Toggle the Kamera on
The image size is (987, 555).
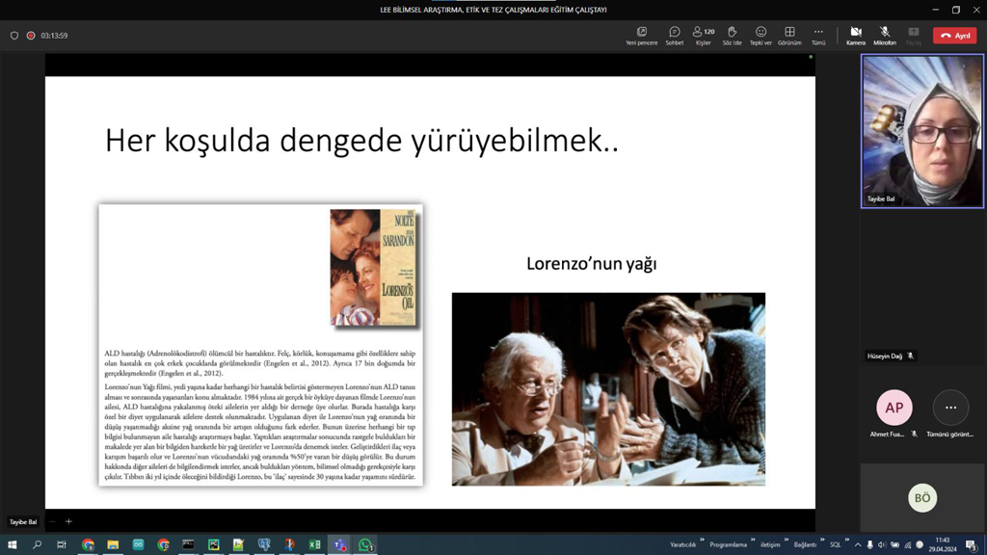tap(855, 36)
